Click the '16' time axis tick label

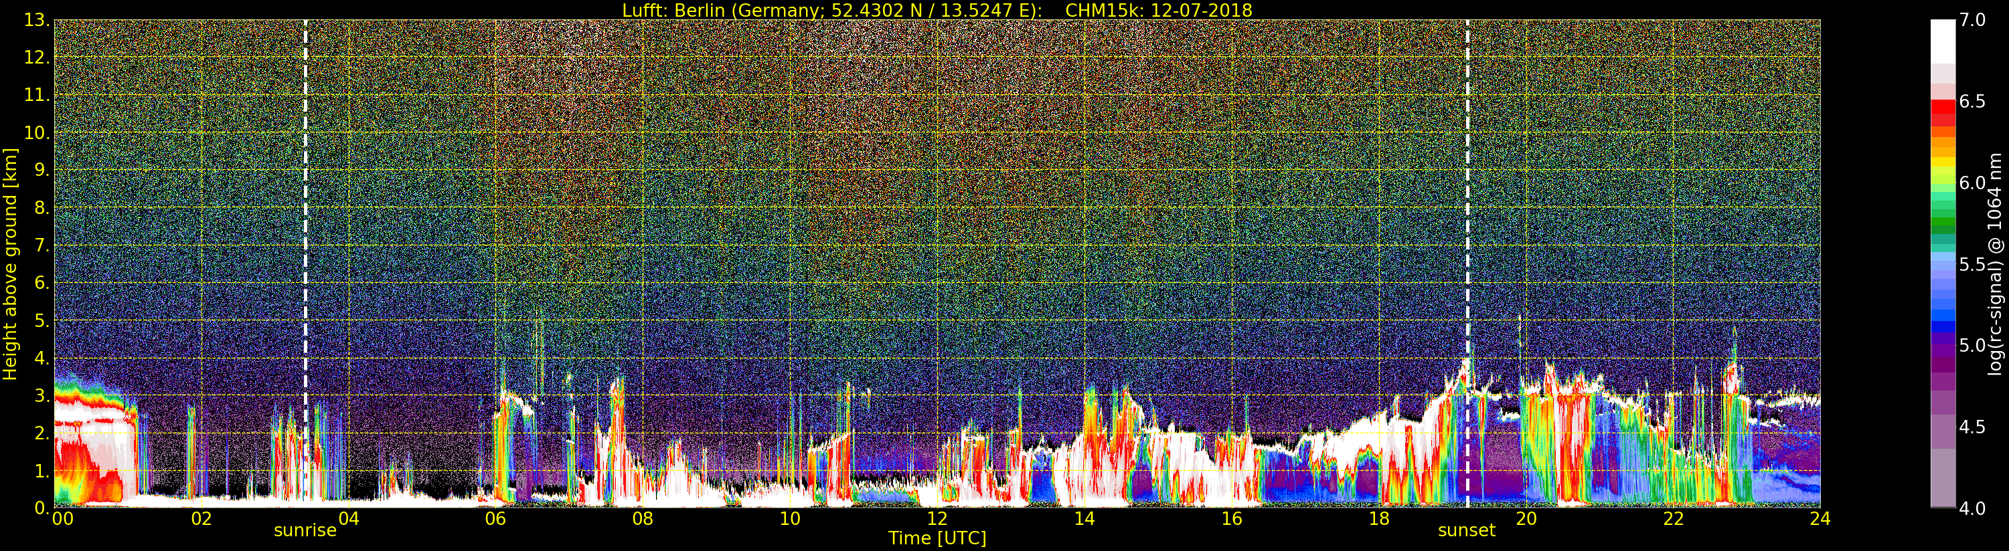pyautogui.click(x=1232, y=519)
